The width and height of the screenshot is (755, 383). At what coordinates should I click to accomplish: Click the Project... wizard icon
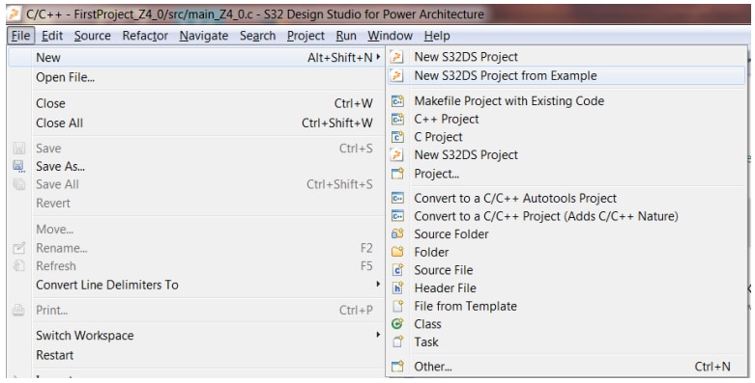click(x=397, y=174)
